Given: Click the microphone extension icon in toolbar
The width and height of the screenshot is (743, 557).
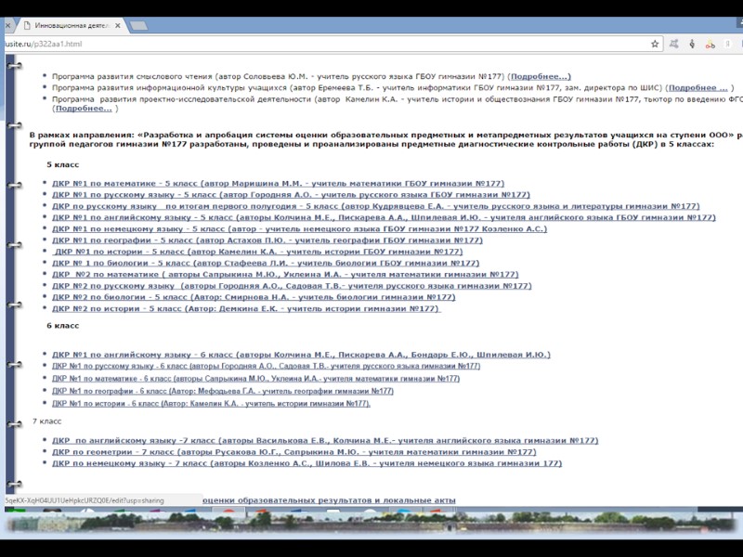Looking at the screenshot, I should [692, 44].
